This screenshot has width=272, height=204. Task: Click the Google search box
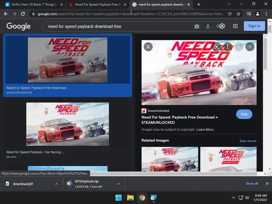click(x=118, y=26)
